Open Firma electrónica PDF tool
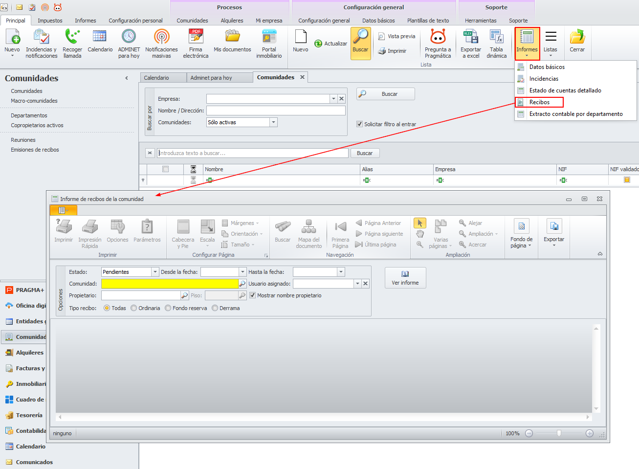The height and width of the screenshot is (469, 639). [x=196, y=43]
